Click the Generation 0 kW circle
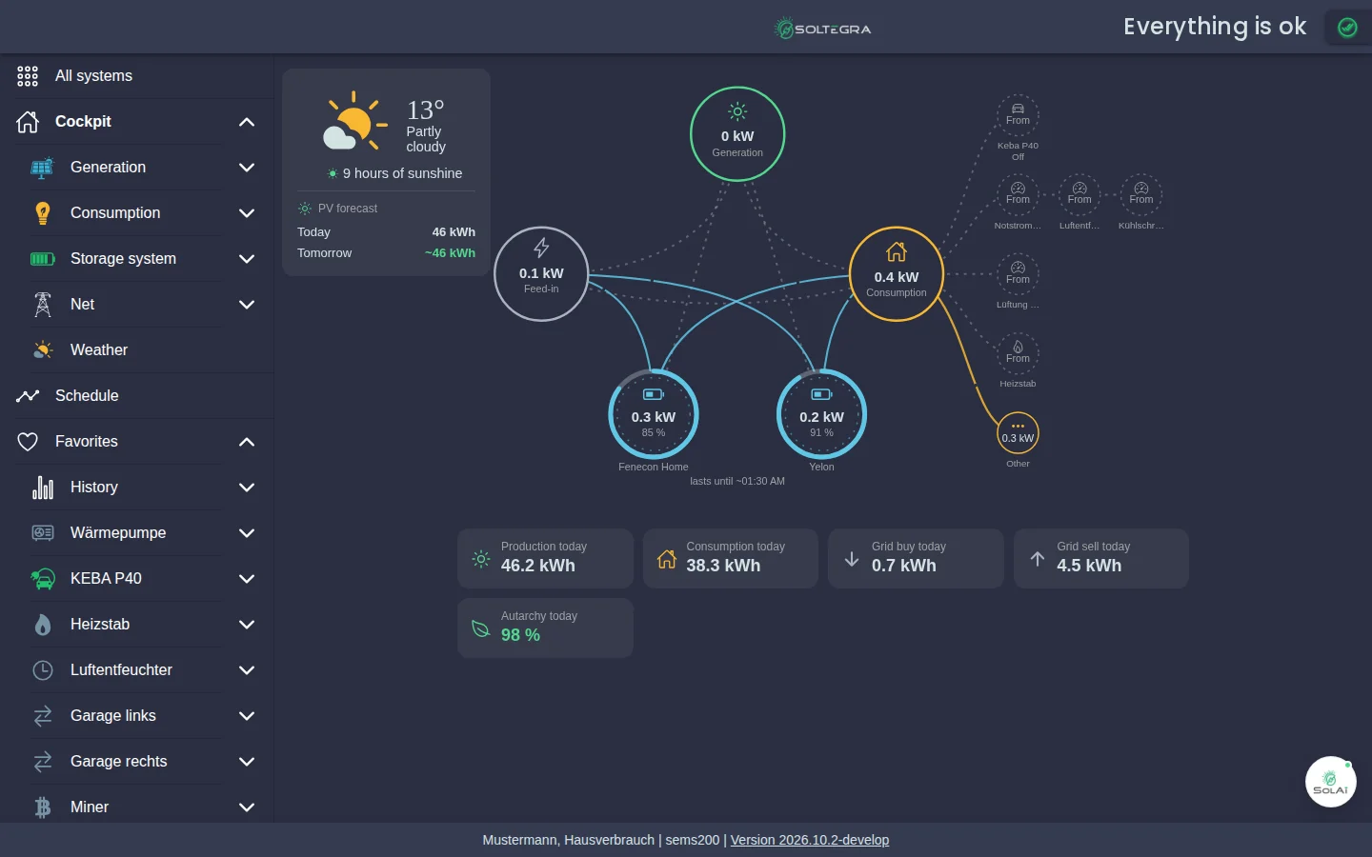Screen dimensions: 1372x857 (737, 134)
